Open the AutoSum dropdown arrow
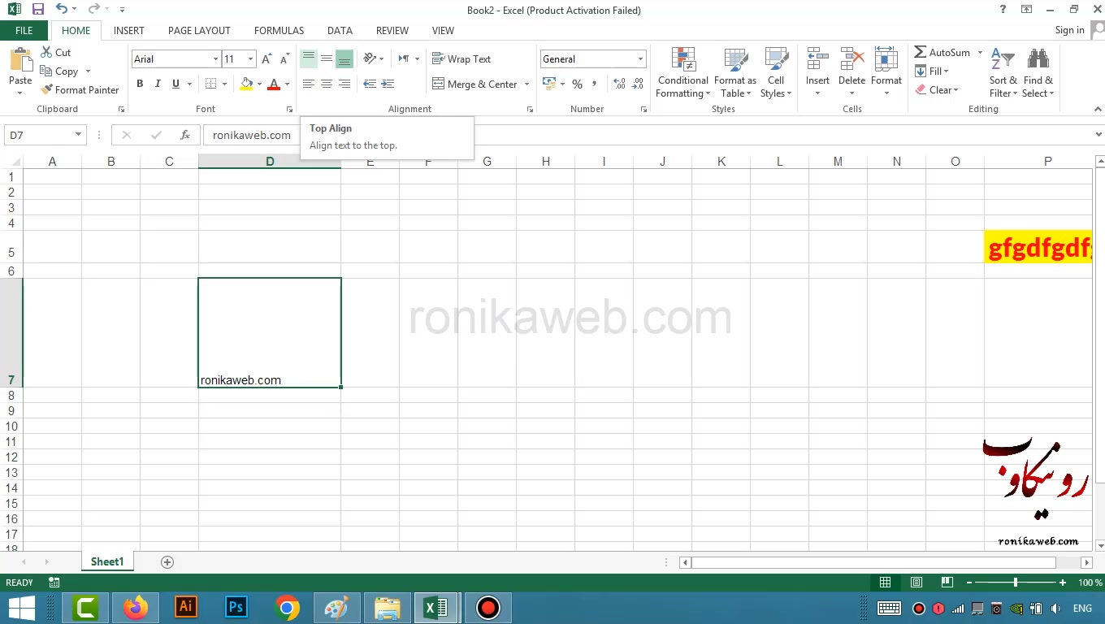Image resolution: width=1105 pixels, height=624 pixels. [x=980, y=53]
